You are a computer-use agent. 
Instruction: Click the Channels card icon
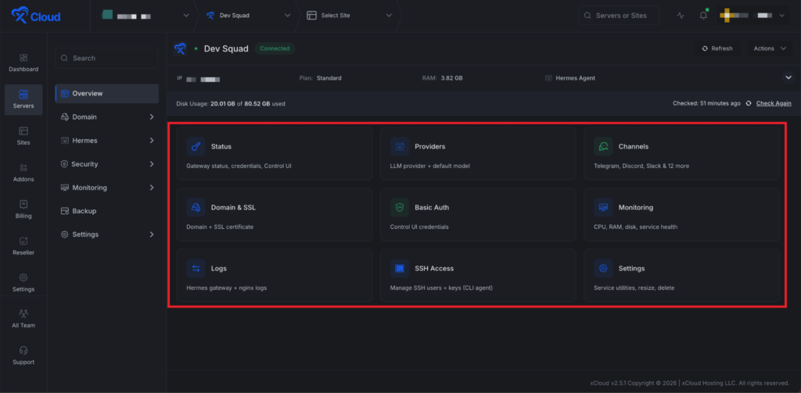pyautogui.click(x=603, y=146)
